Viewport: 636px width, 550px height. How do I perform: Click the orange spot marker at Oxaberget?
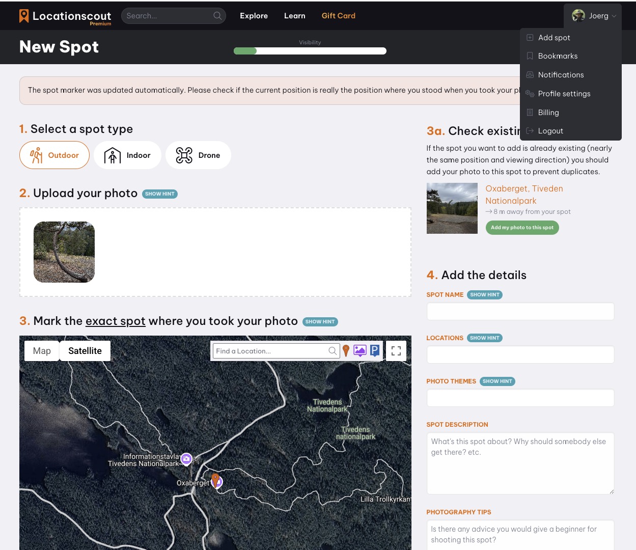215,480
